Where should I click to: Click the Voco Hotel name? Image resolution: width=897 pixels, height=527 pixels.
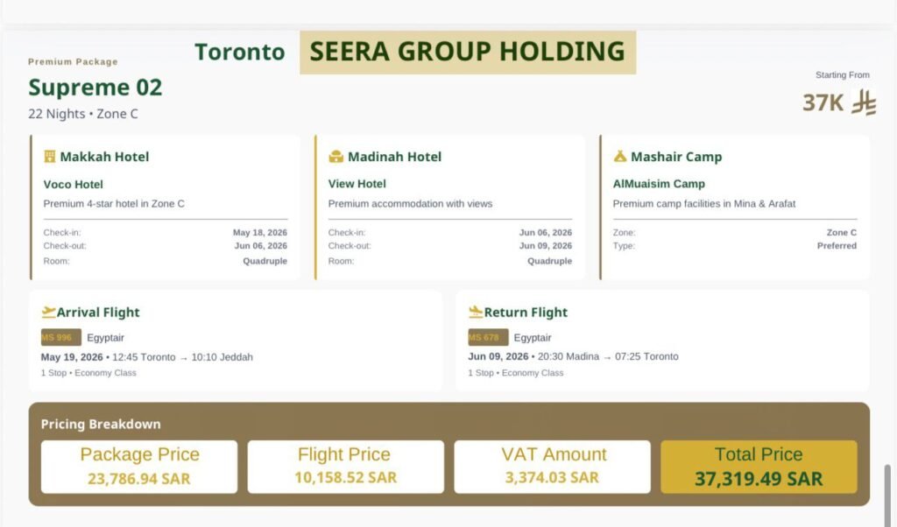tap(74, 185)
